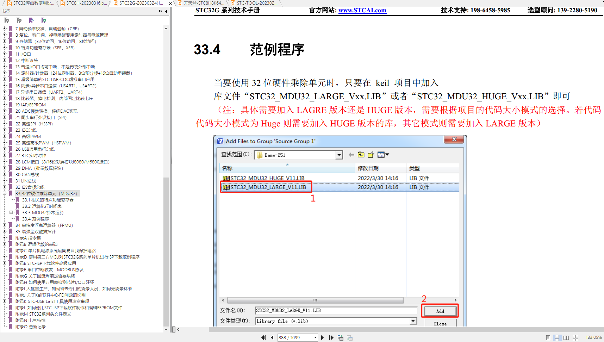This screenshot has height=342, width=604.
Task: Switch to two-page facing view mode
Action: [x=566, y=337]
